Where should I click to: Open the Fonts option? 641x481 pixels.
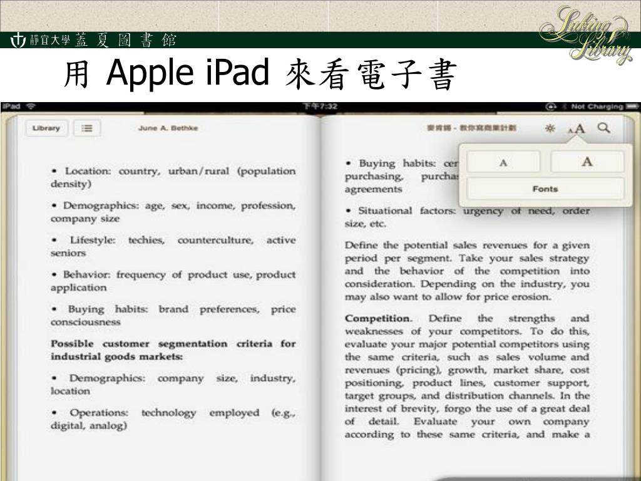click(545, 189)
